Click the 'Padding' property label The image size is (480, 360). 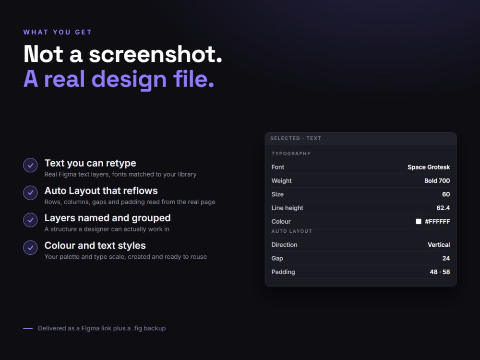(x=283, y=272)
